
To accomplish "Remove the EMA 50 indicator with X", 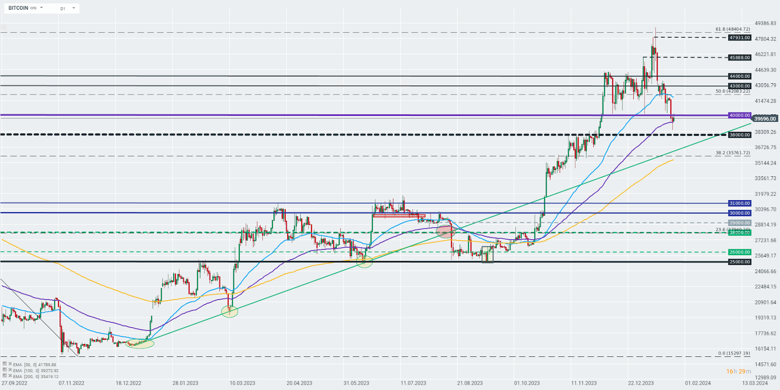I will click(x=10, y=364).
